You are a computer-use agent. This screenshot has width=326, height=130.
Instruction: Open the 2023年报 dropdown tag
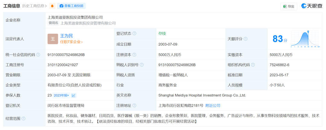point(61,95)
